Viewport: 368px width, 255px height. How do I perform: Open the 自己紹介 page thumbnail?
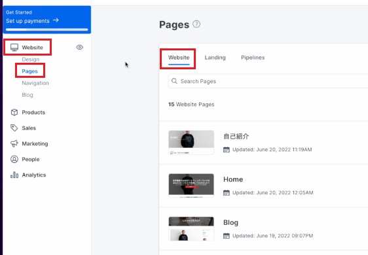(x=191, y=143)
